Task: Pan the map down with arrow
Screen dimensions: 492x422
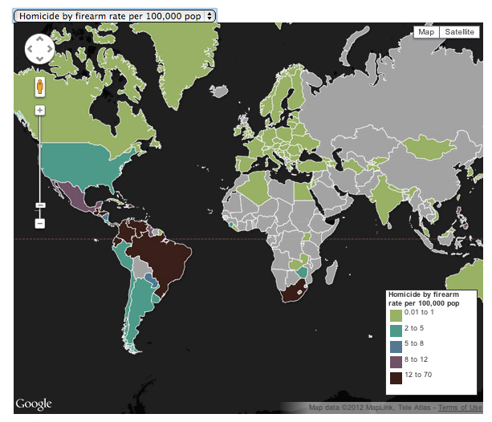Action: tap(39, 59)
